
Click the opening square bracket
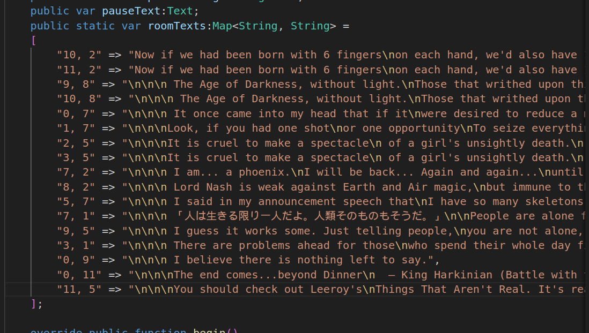(34, 40)
